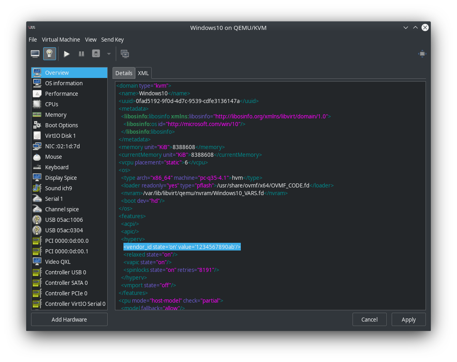Click the highlighted vendor_id XML line

182,247
